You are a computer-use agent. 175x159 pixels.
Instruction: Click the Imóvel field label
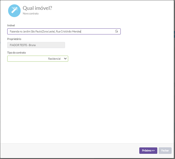pyautogui.click(x=11, y=25)
